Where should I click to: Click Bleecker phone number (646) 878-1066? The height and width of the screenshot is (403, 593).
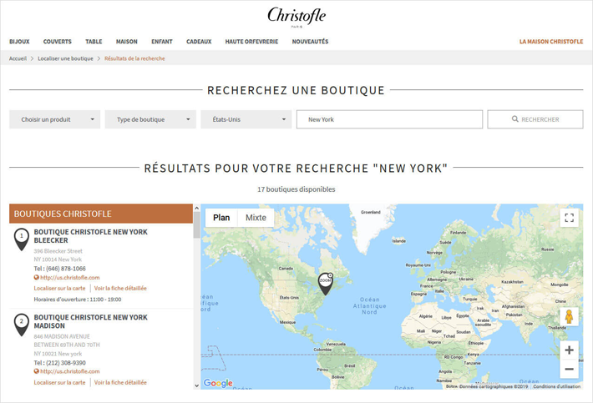point(66,269)
